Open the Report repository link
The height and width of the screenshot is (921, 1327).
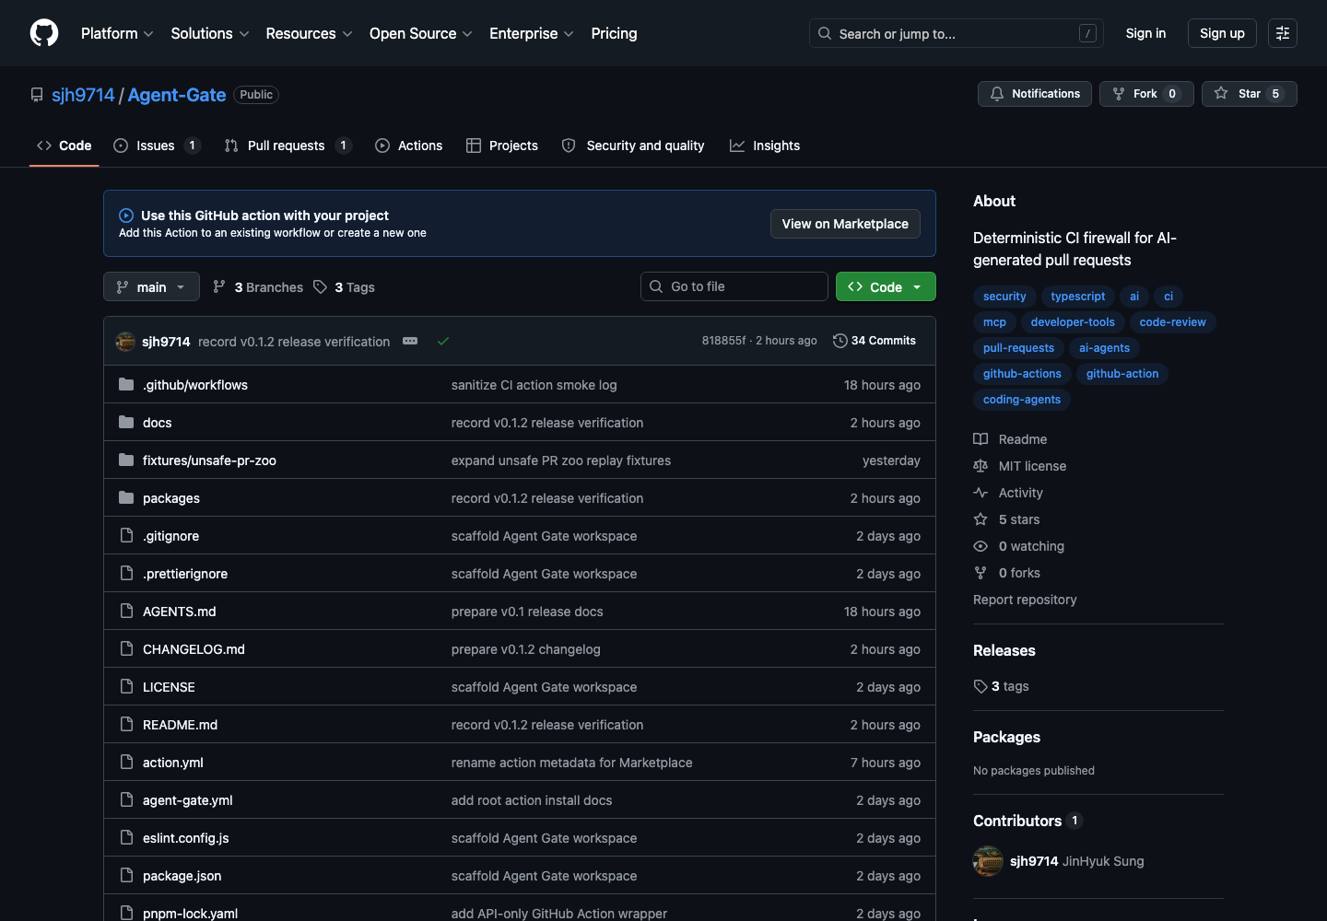tap(1025, 600)
